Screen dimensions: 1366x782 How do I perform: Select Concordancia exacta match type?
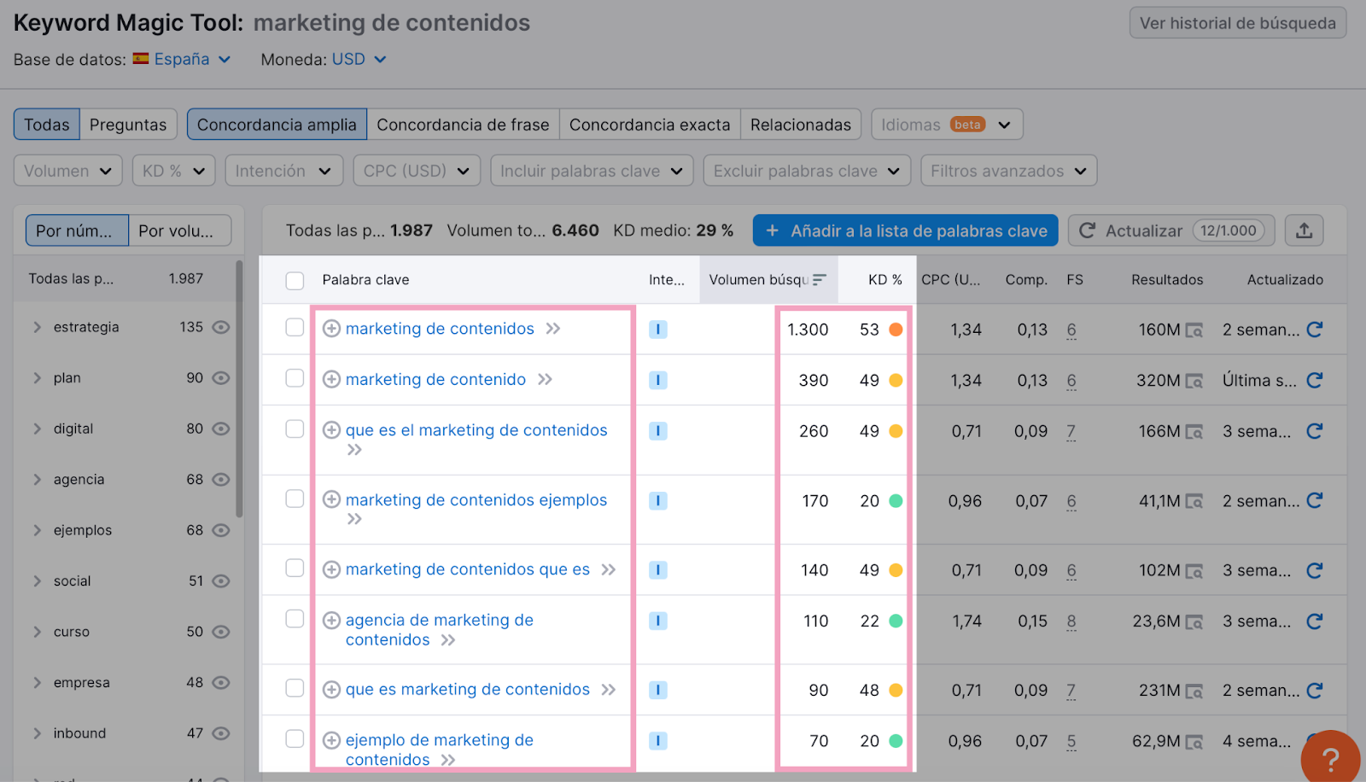click(650, 125)
